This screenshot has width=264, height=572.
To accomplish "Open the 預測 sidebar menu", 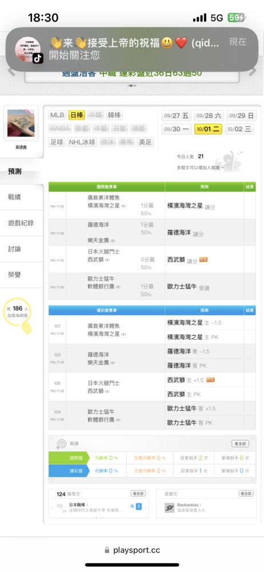I will click(22, 172).
